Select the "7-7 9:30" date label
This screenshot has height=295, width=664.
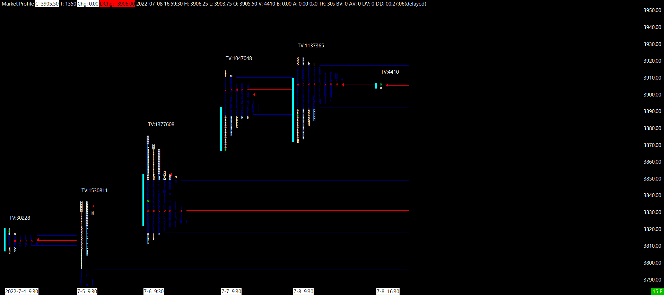point(231,291)
